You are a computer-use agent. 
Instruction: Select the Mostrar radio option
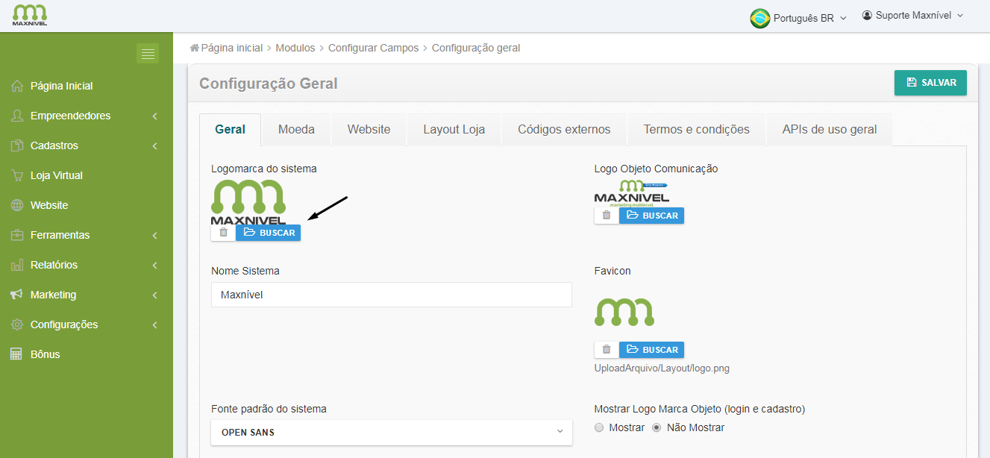pyautogui.click(x=599, y=427)
